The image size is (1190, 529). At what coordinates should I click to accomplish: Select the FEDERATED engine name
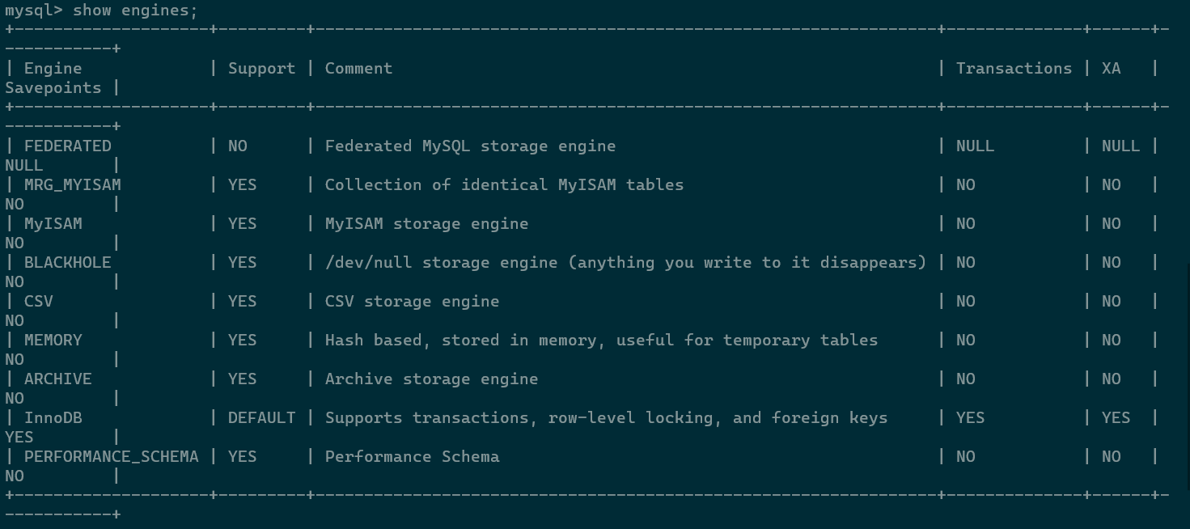coord(68,146)
